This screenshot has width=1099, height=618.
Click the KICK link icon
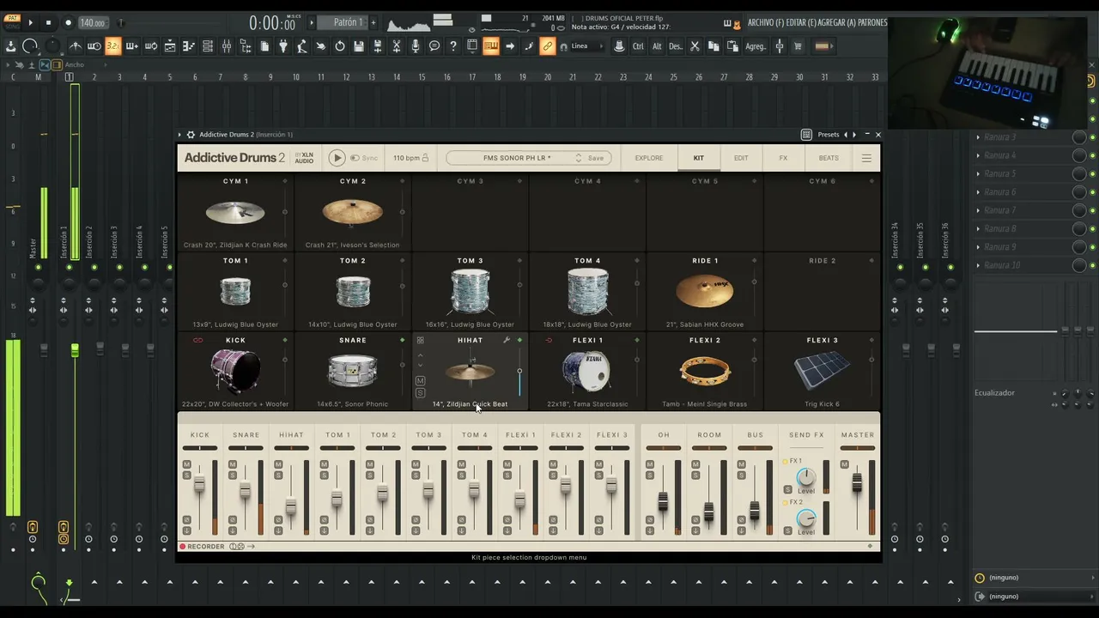click(x=197, y=340)
